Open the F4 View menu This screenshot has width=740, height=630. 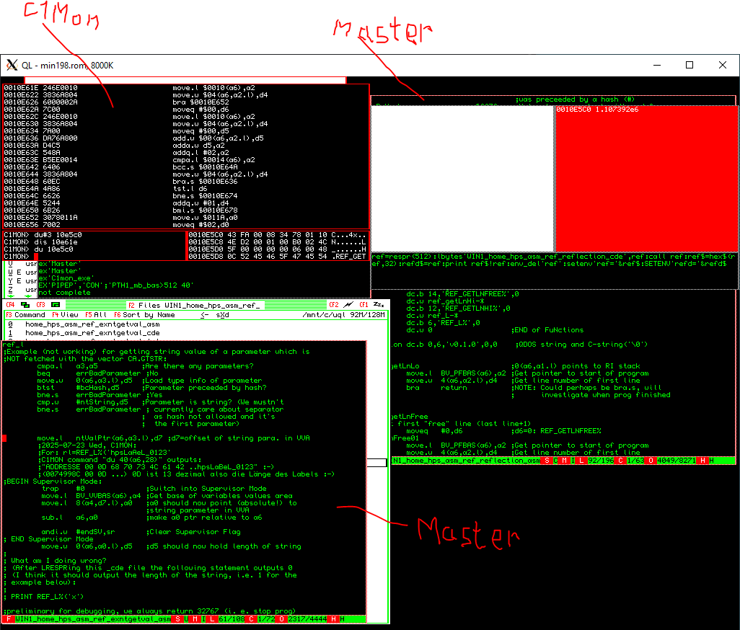pyautogui.click(x=65, y=314)
